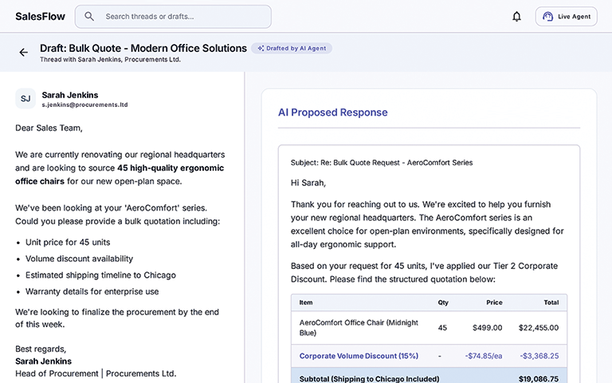
Task: Click the Price column header
Action: pos(494,302)
